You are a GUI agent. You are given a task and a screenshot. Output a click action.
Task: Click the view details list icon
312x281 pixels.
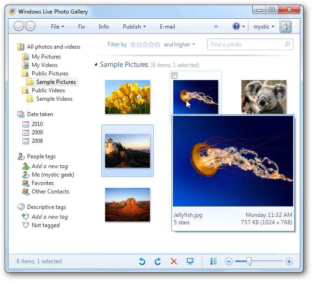(214, 261)
